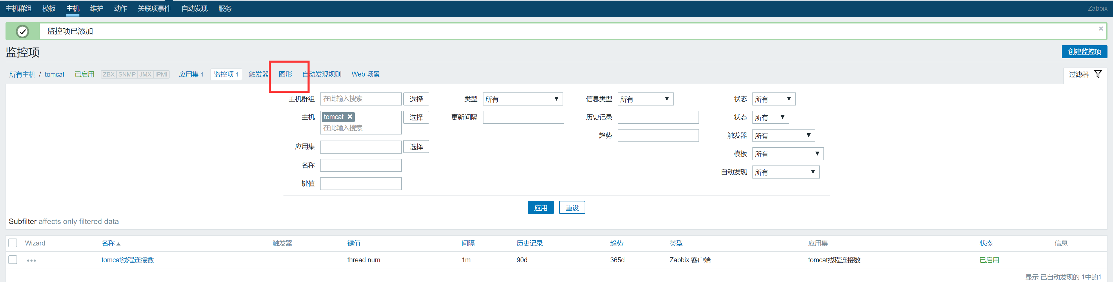Image resolution: width=1113 pixels, height=282 pixels.
Task: Open the tomcat线程连接数 item link
Action: [x=128, y=260]
